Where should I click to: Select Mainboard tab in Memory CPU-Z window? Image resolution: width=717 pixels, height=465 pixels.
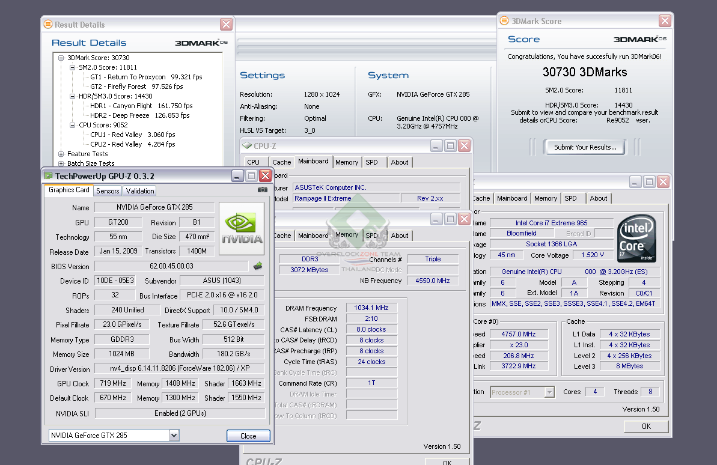[x=313, y=236]
